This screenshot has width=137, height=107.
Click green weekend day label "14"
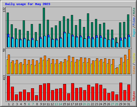pyautogui.click(x=60, y=104)
